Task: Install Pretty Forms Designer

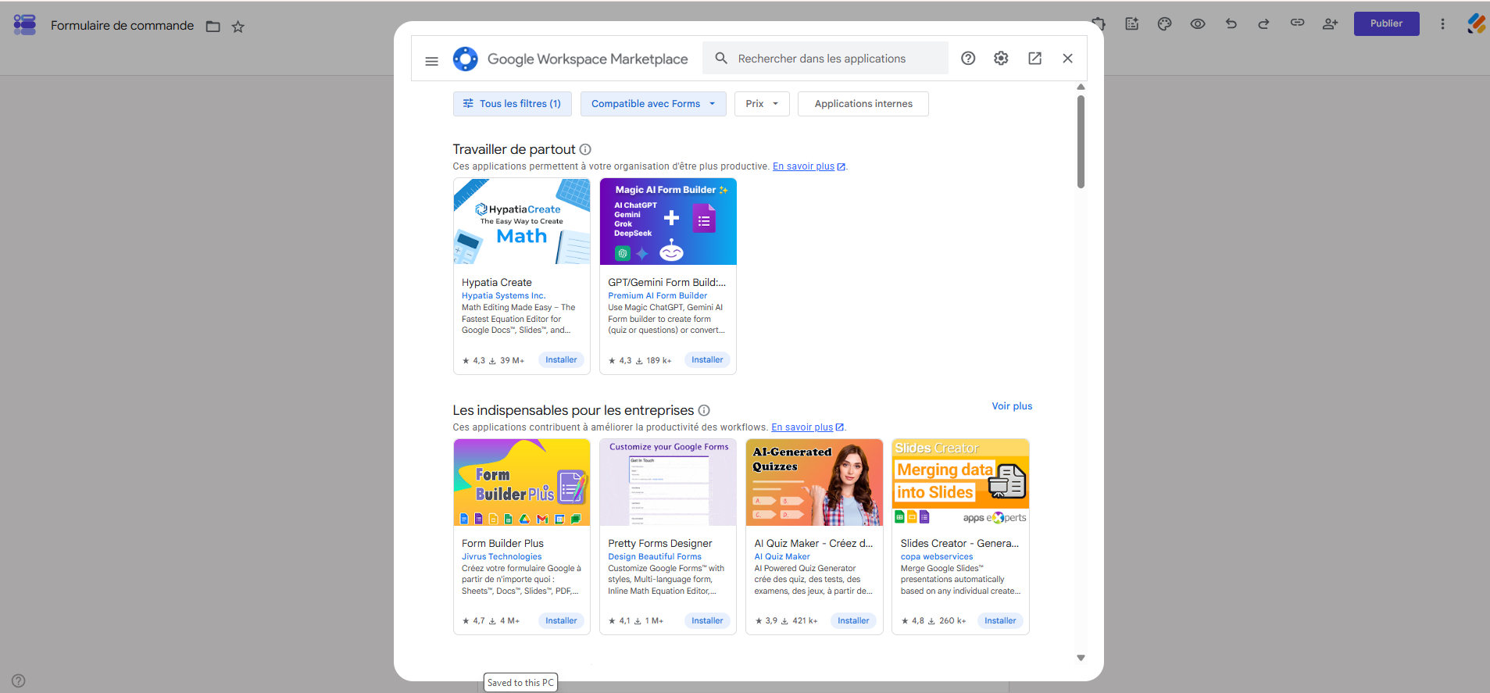Action: pyautogui.click(x=707, y=621)
